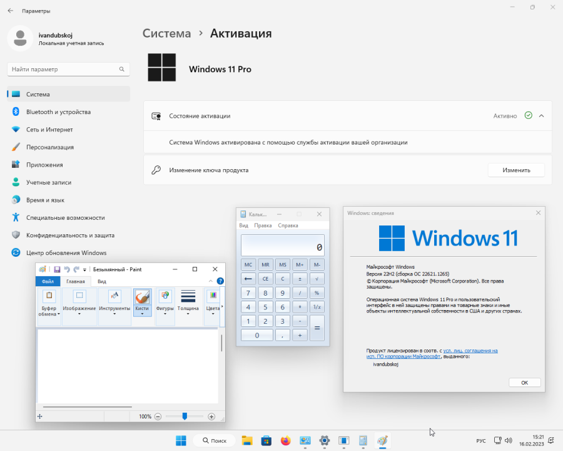Open Bluetooth и устройства settings
This screenshot has width=563, height=451.
pos(68,112)
